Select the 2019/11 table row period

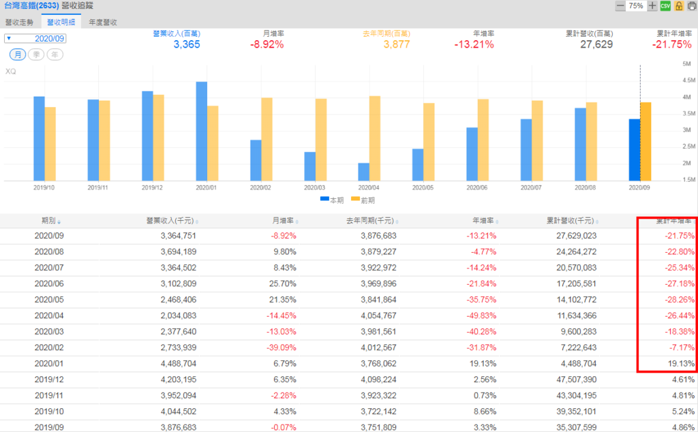point(49,395)
